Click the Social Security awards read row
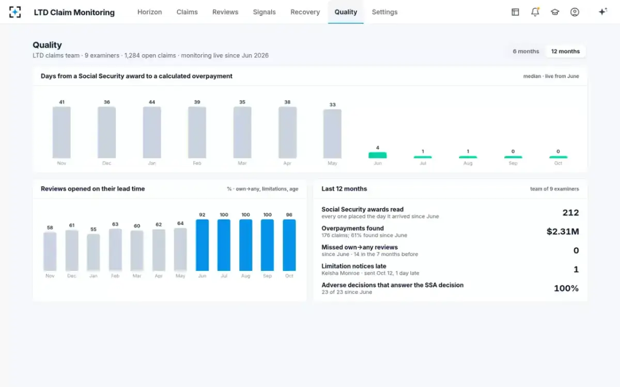This screenshot has width=620, height=387. (450, 213)
